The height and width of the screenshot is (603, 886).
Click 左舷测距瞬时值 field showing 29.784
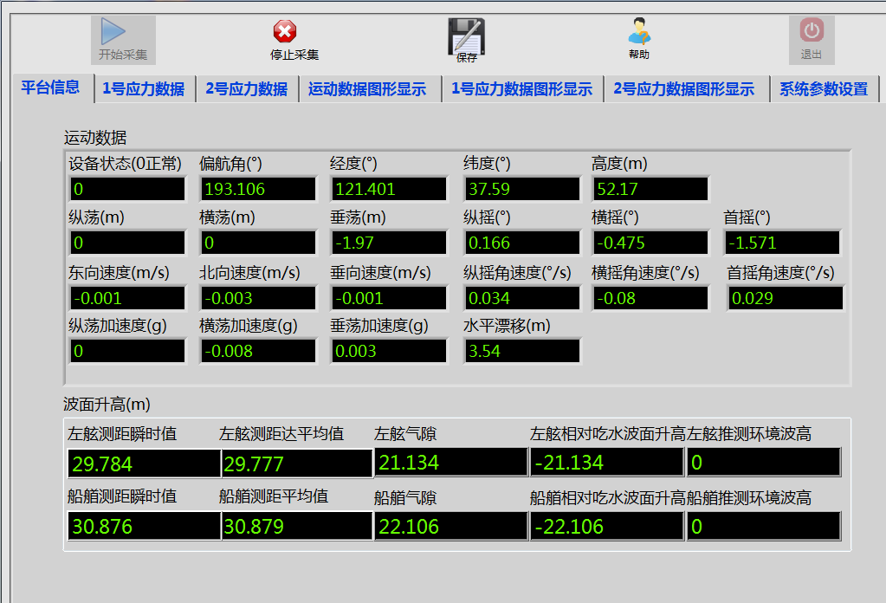(144, 464)
